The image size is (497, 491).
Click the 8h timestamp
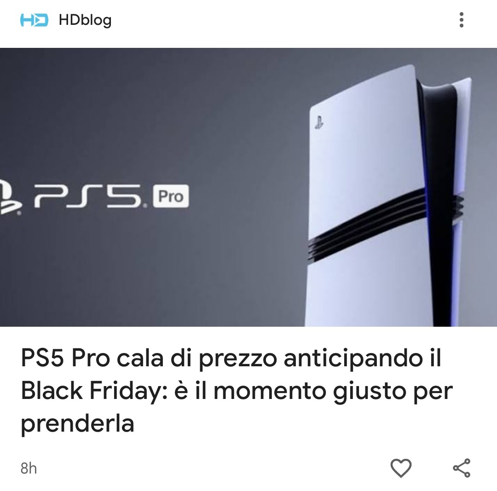coord(29,468)
